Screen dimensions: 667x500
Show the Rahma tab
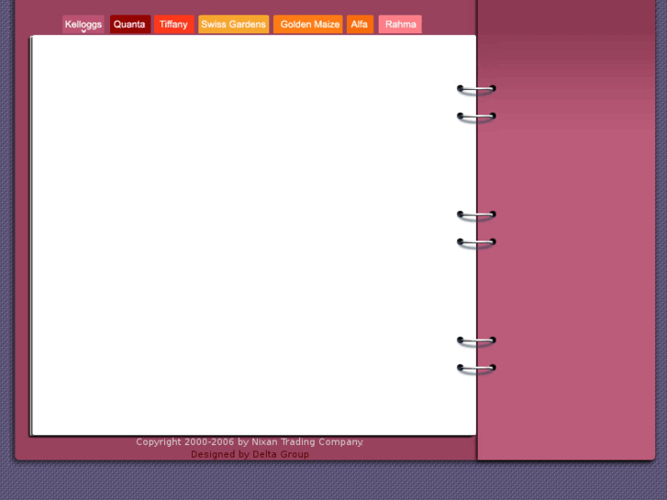click(x=400, y=24)
